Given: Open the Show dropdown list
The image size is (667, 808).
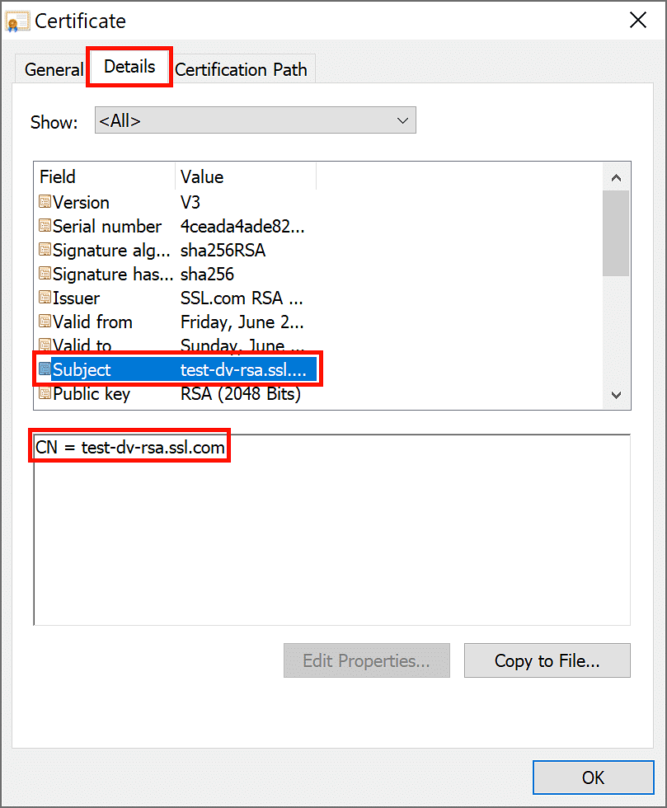Looking at the screenshot, I should [x=402, y=120].
